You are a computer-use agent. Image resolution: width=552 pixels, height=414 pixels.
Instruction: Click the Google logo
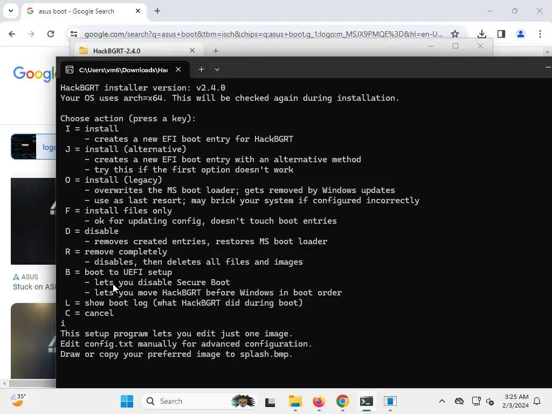(x=34, y=74)
